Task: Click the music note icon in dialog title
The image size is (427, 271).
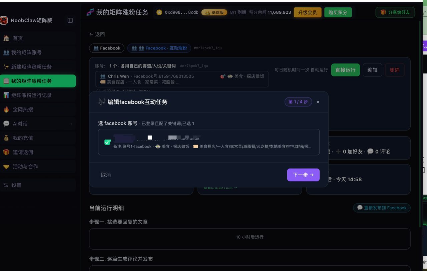Action: pos(102,101)
